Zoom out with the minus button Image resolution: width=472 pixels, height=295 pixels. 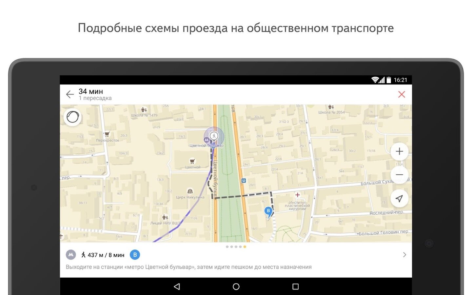(x=399, y=174)
